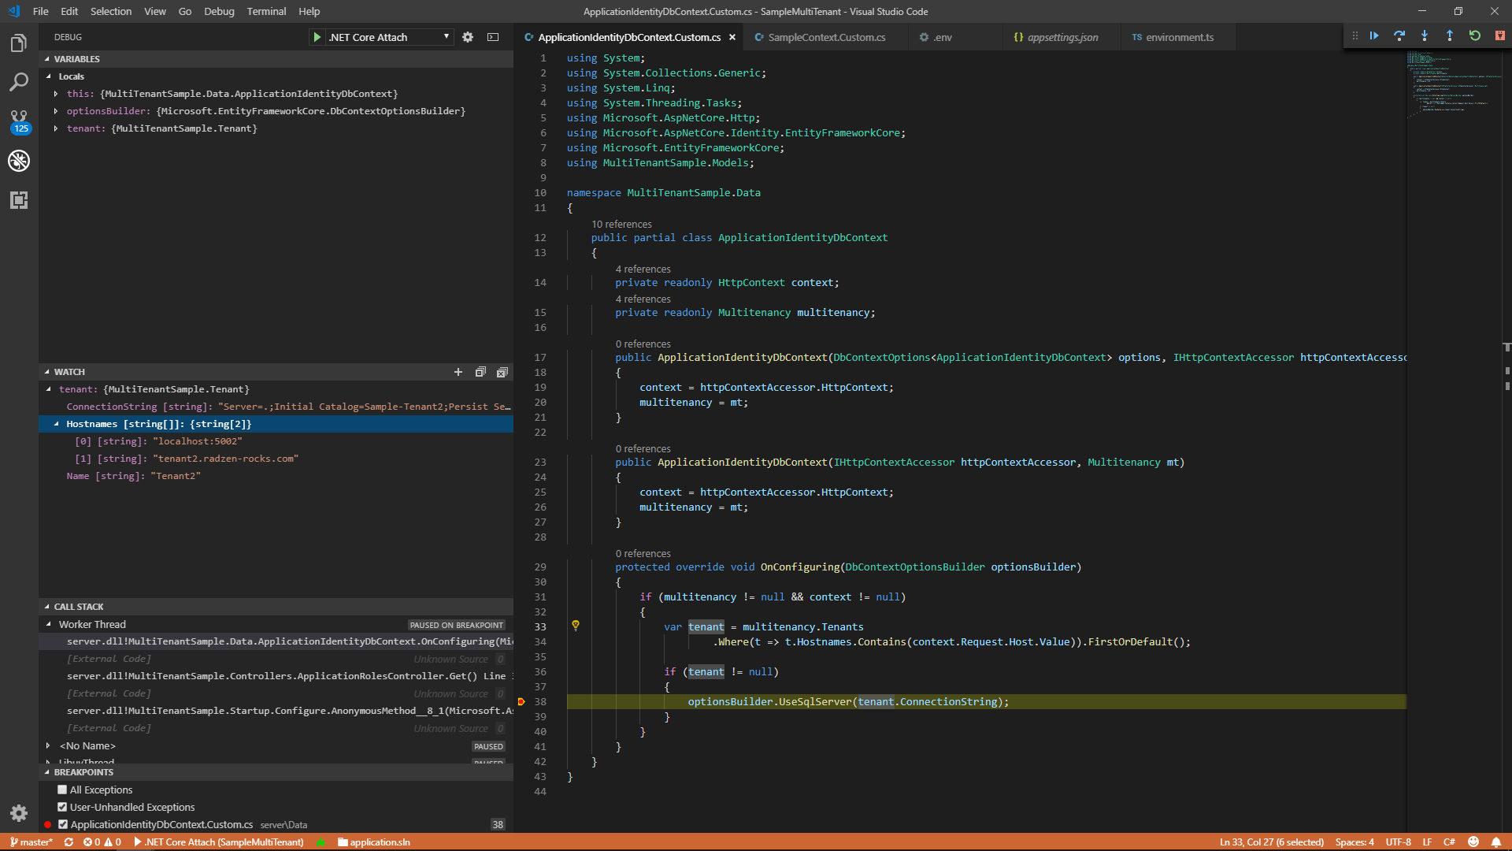
Task: Open the Debug menu
Action: tap(219, 11)
